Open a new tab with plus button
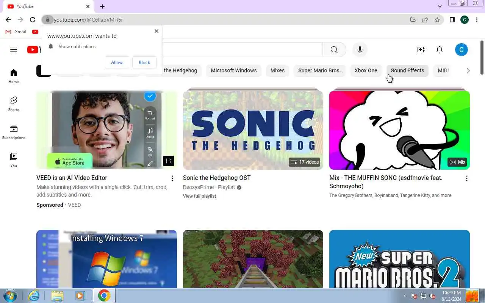The image size is (485, 303). click(x=102, y=6)
